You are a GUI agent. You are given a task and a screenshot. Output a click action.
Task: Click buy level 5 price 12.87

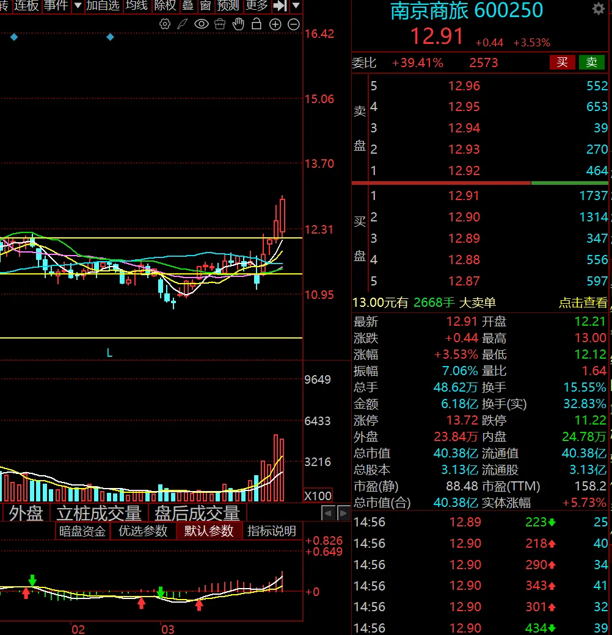[464, 281]
